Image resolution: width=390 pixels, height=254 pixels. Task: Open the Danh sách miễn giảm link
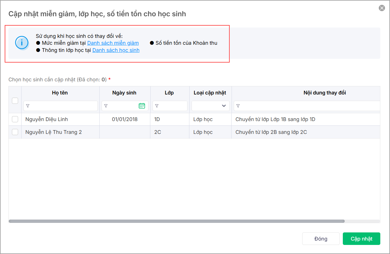click(113, 43)
